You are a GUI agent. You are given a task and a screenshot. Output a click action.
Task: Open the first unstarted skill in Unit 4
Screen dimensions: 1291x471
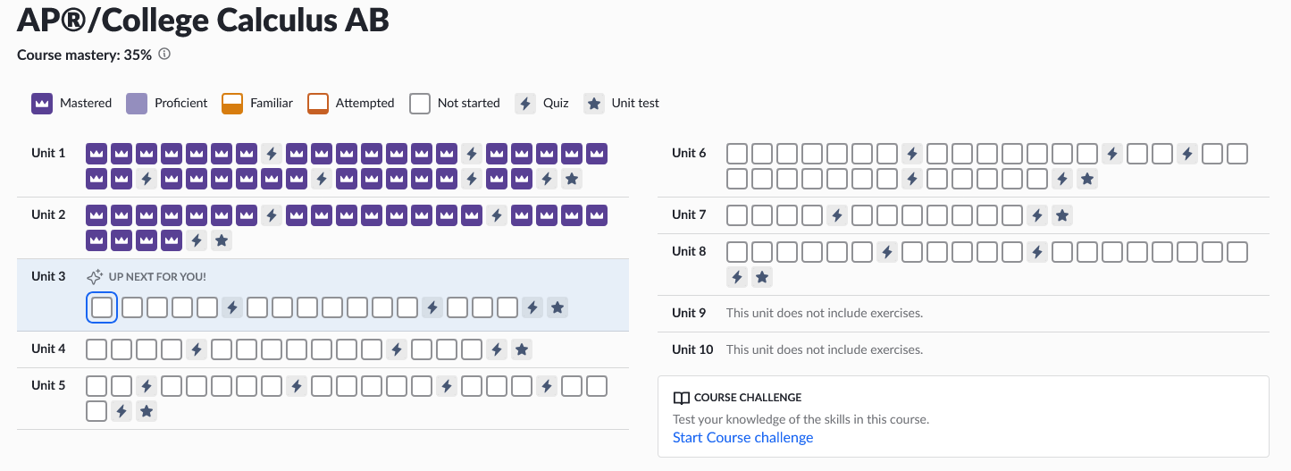pos(96,349)
